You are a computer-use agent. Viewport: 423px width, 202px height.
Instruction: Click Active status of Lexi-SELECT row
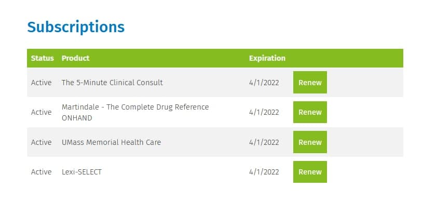tap(42, 172)
